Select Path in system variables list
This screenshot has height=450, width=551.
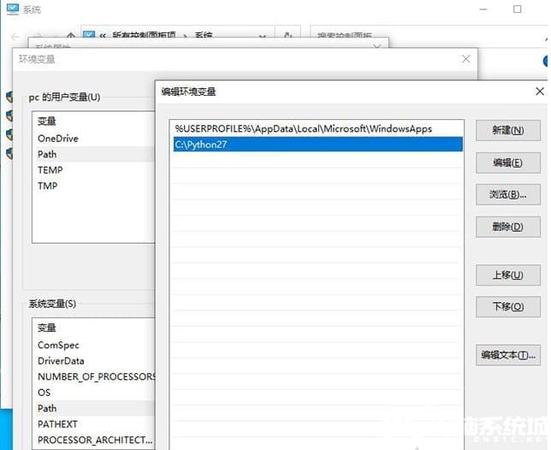pos(95,408)
